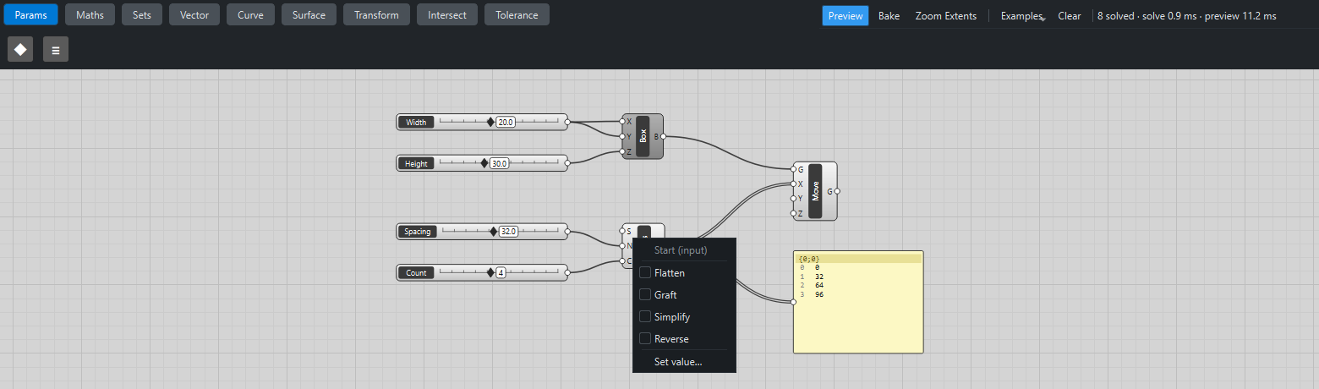Select the yellow data panel
This screenshot has width=1319, height=389.
858,302
